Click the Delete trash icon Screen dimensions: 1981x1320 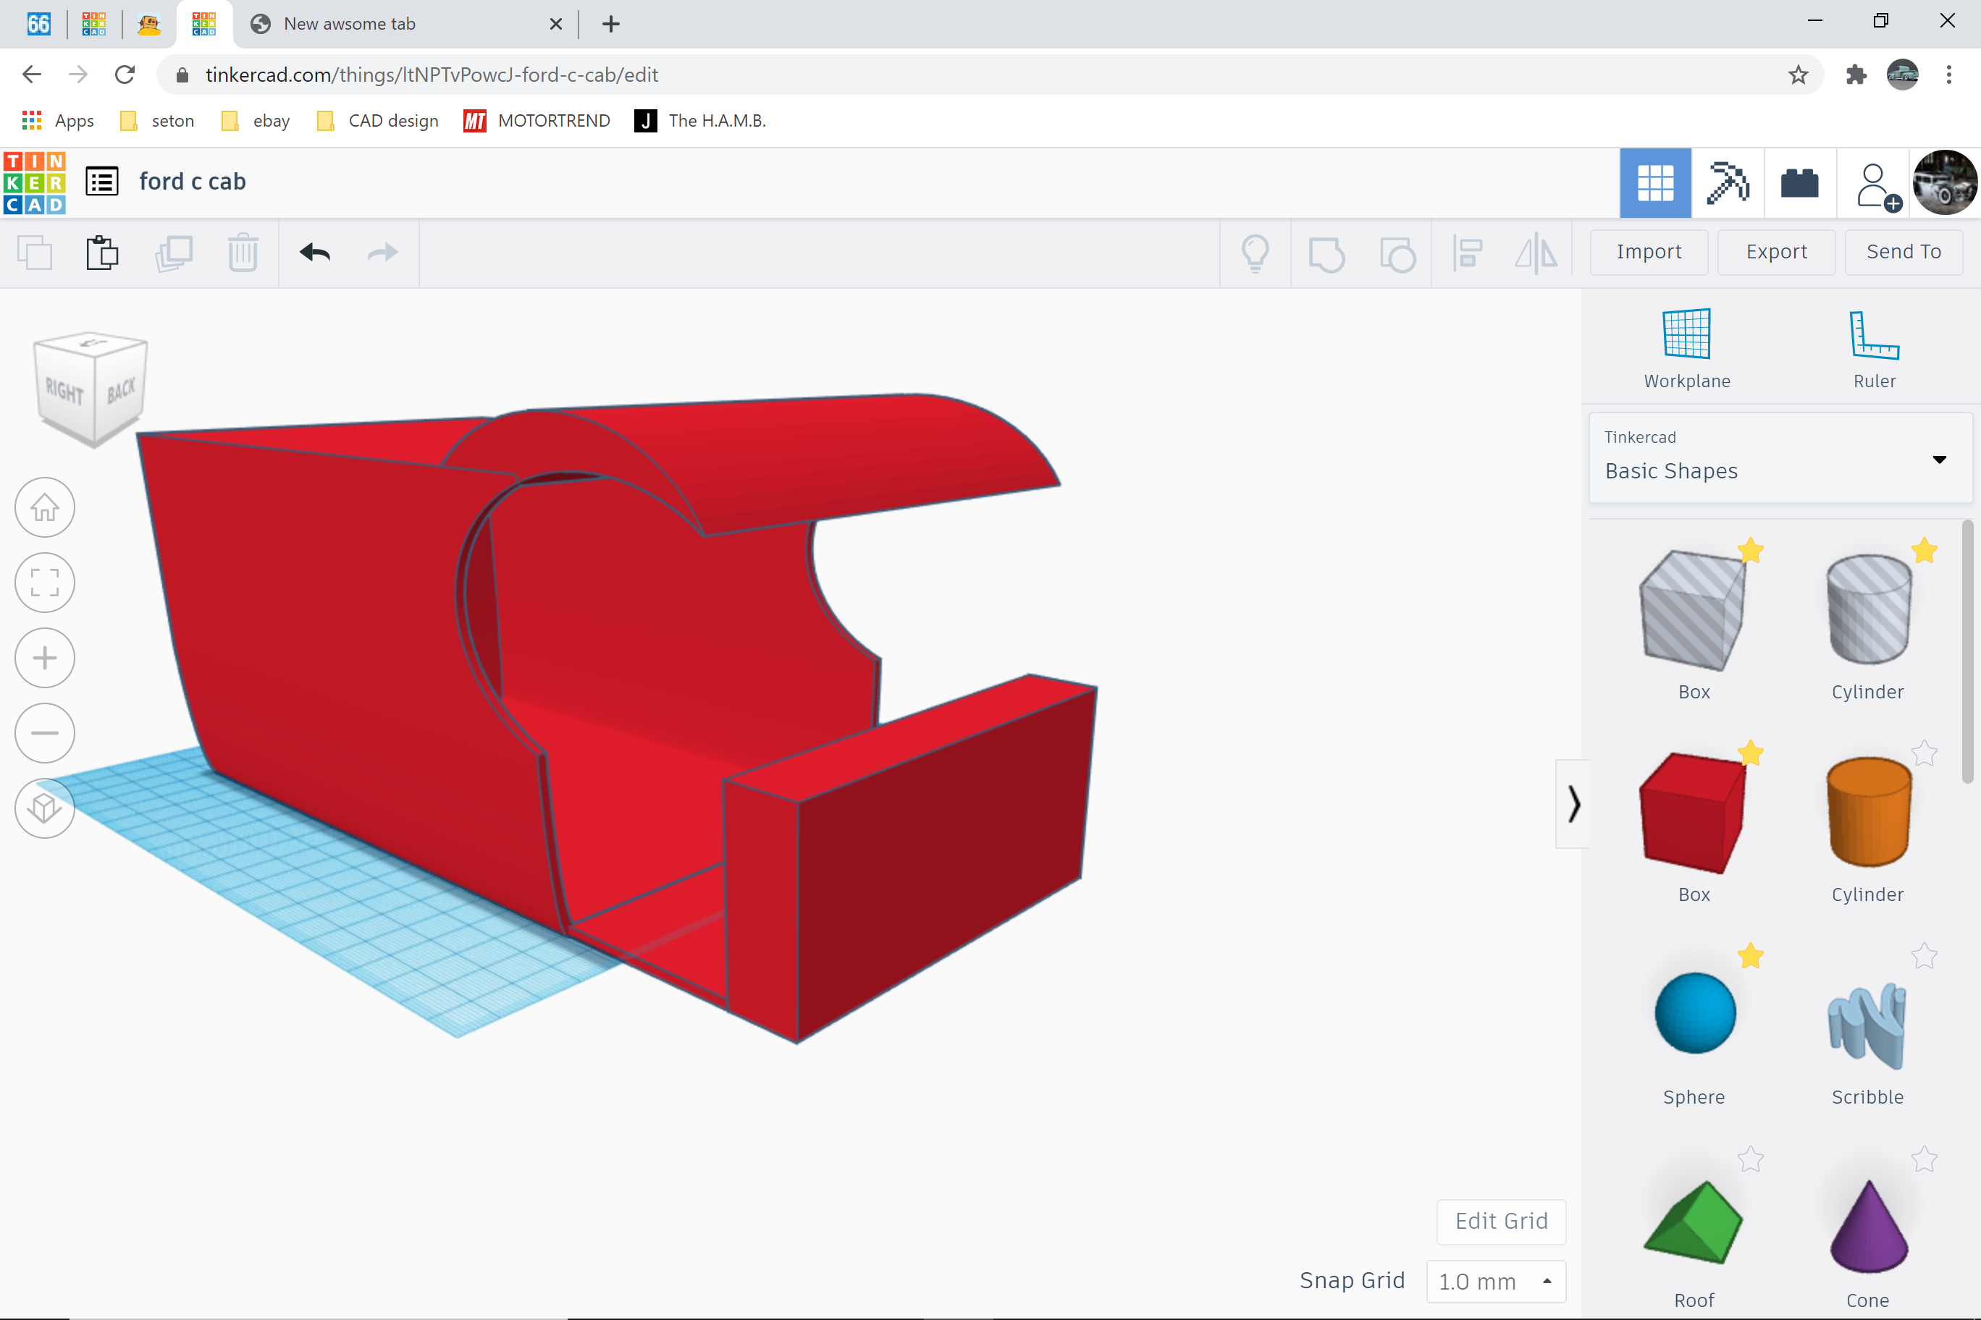pyautogui.click(x=243, y=253)
